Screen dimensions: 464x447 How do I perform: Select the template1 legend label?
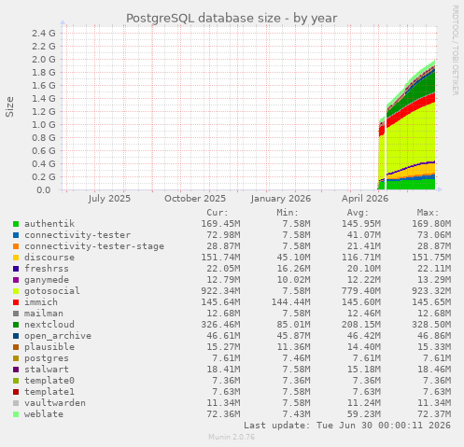[49, 392]
